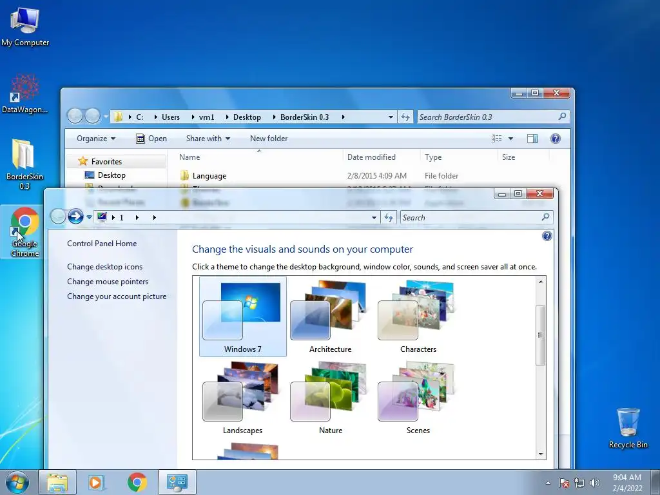Screen dimensions: 660x495
Task: Select vm1 breadcrumb in Explorer address bar
Action: [x=206, y=117]
